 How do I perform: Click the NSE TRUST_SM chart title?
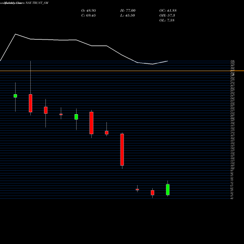tap(37, 3)
